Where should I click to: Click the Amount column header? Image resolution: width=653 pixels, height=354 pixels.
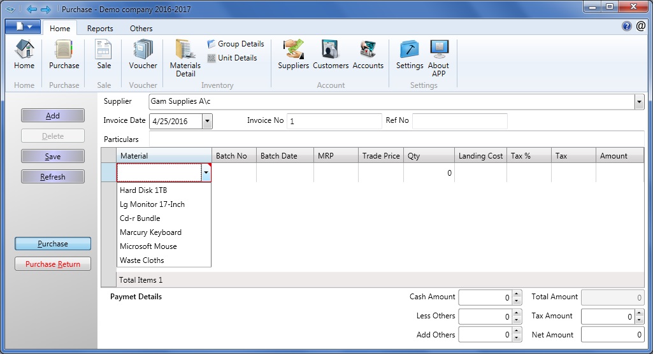pos(620,155)
